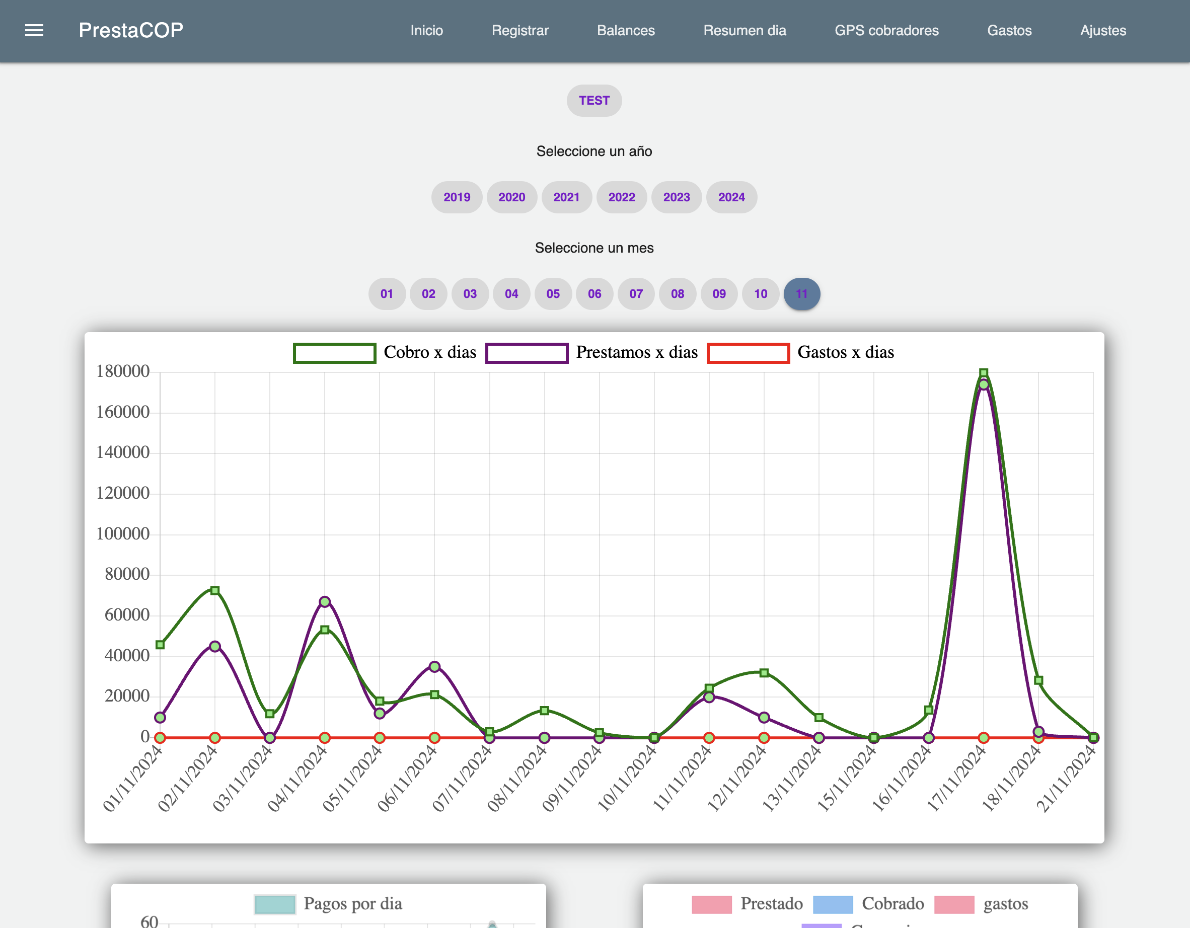Open GPS cobradores from the navbar
The image size is (1190, 928).
point(886,31)
